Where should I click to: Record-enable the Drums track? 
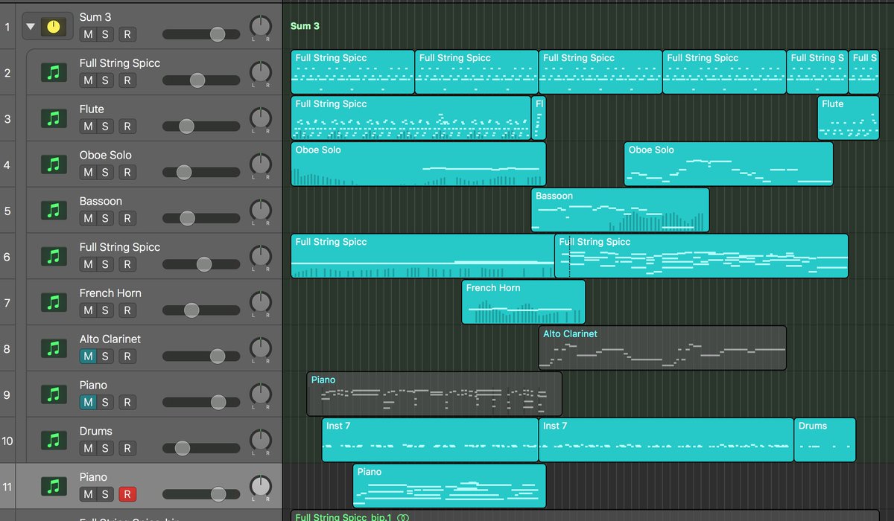click(x=127, y=449)
